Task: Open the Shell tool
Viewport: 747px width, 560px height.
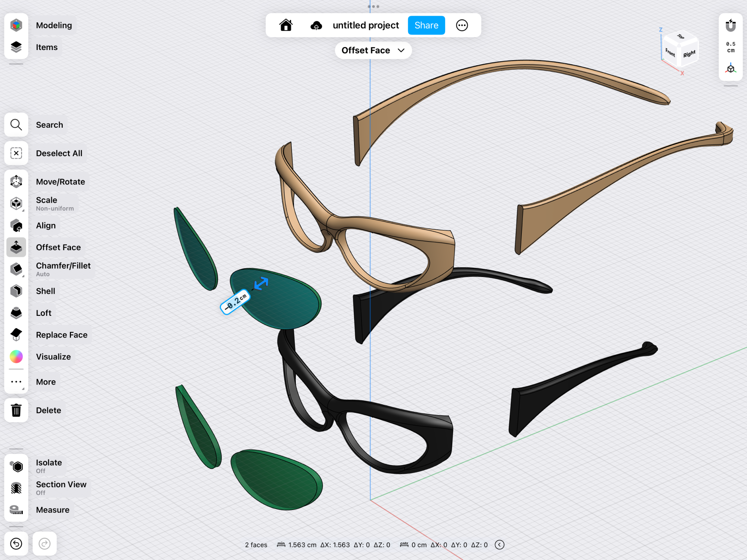Action: (x=16, y=291)
